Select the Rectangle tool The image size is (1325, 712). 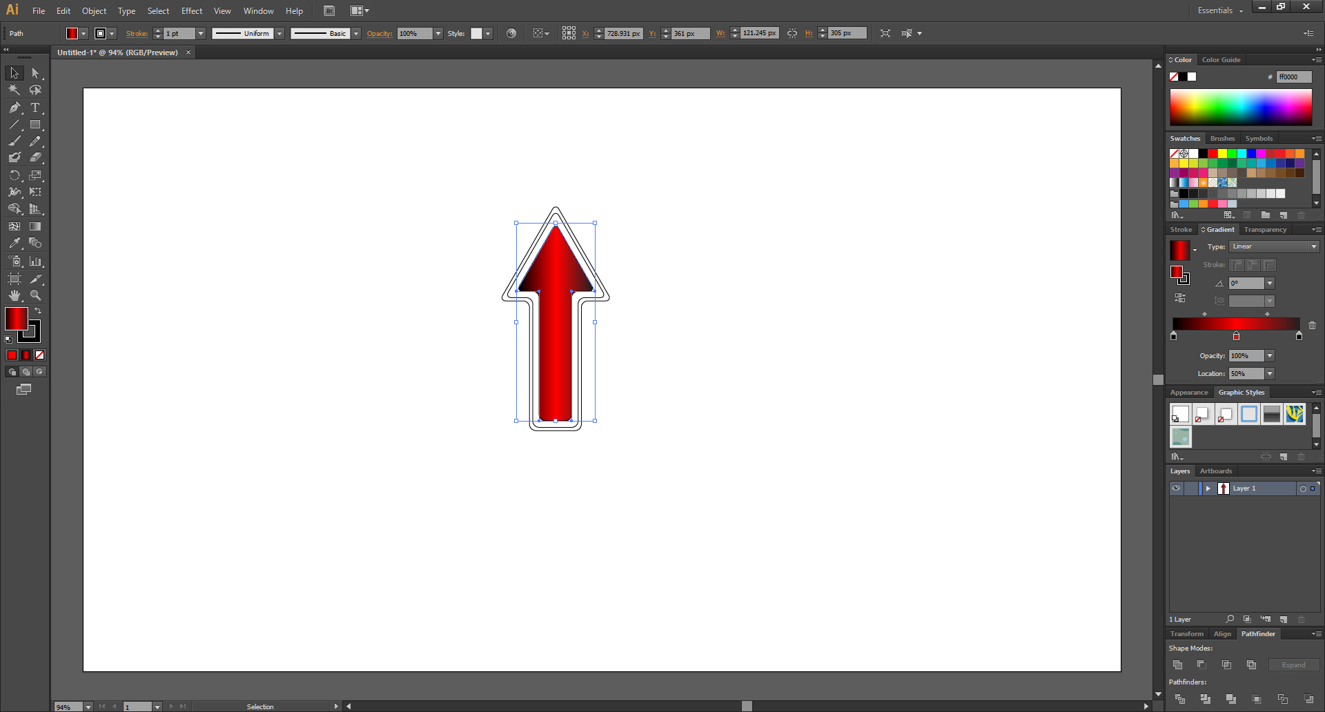35,125
